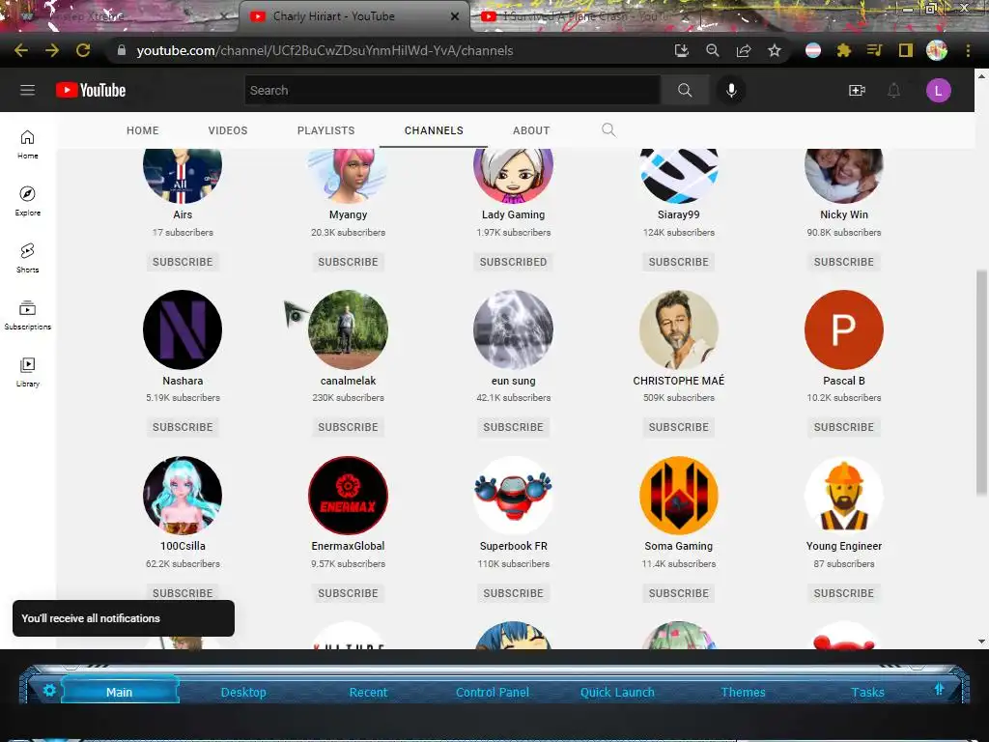Image resolution: width=989 pixels, height=742 pixels.
Task: Open Subscriptions in the left sidebar
Action: click(27, 315)
